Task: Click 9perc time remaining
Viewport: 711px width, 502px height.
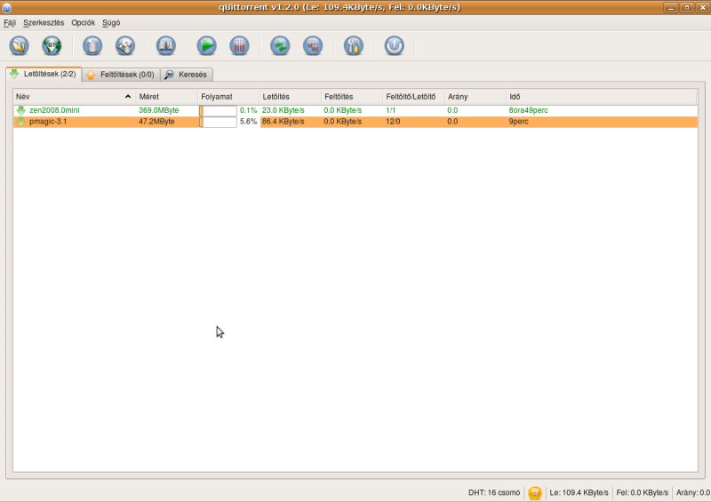Action: [518, 122]
